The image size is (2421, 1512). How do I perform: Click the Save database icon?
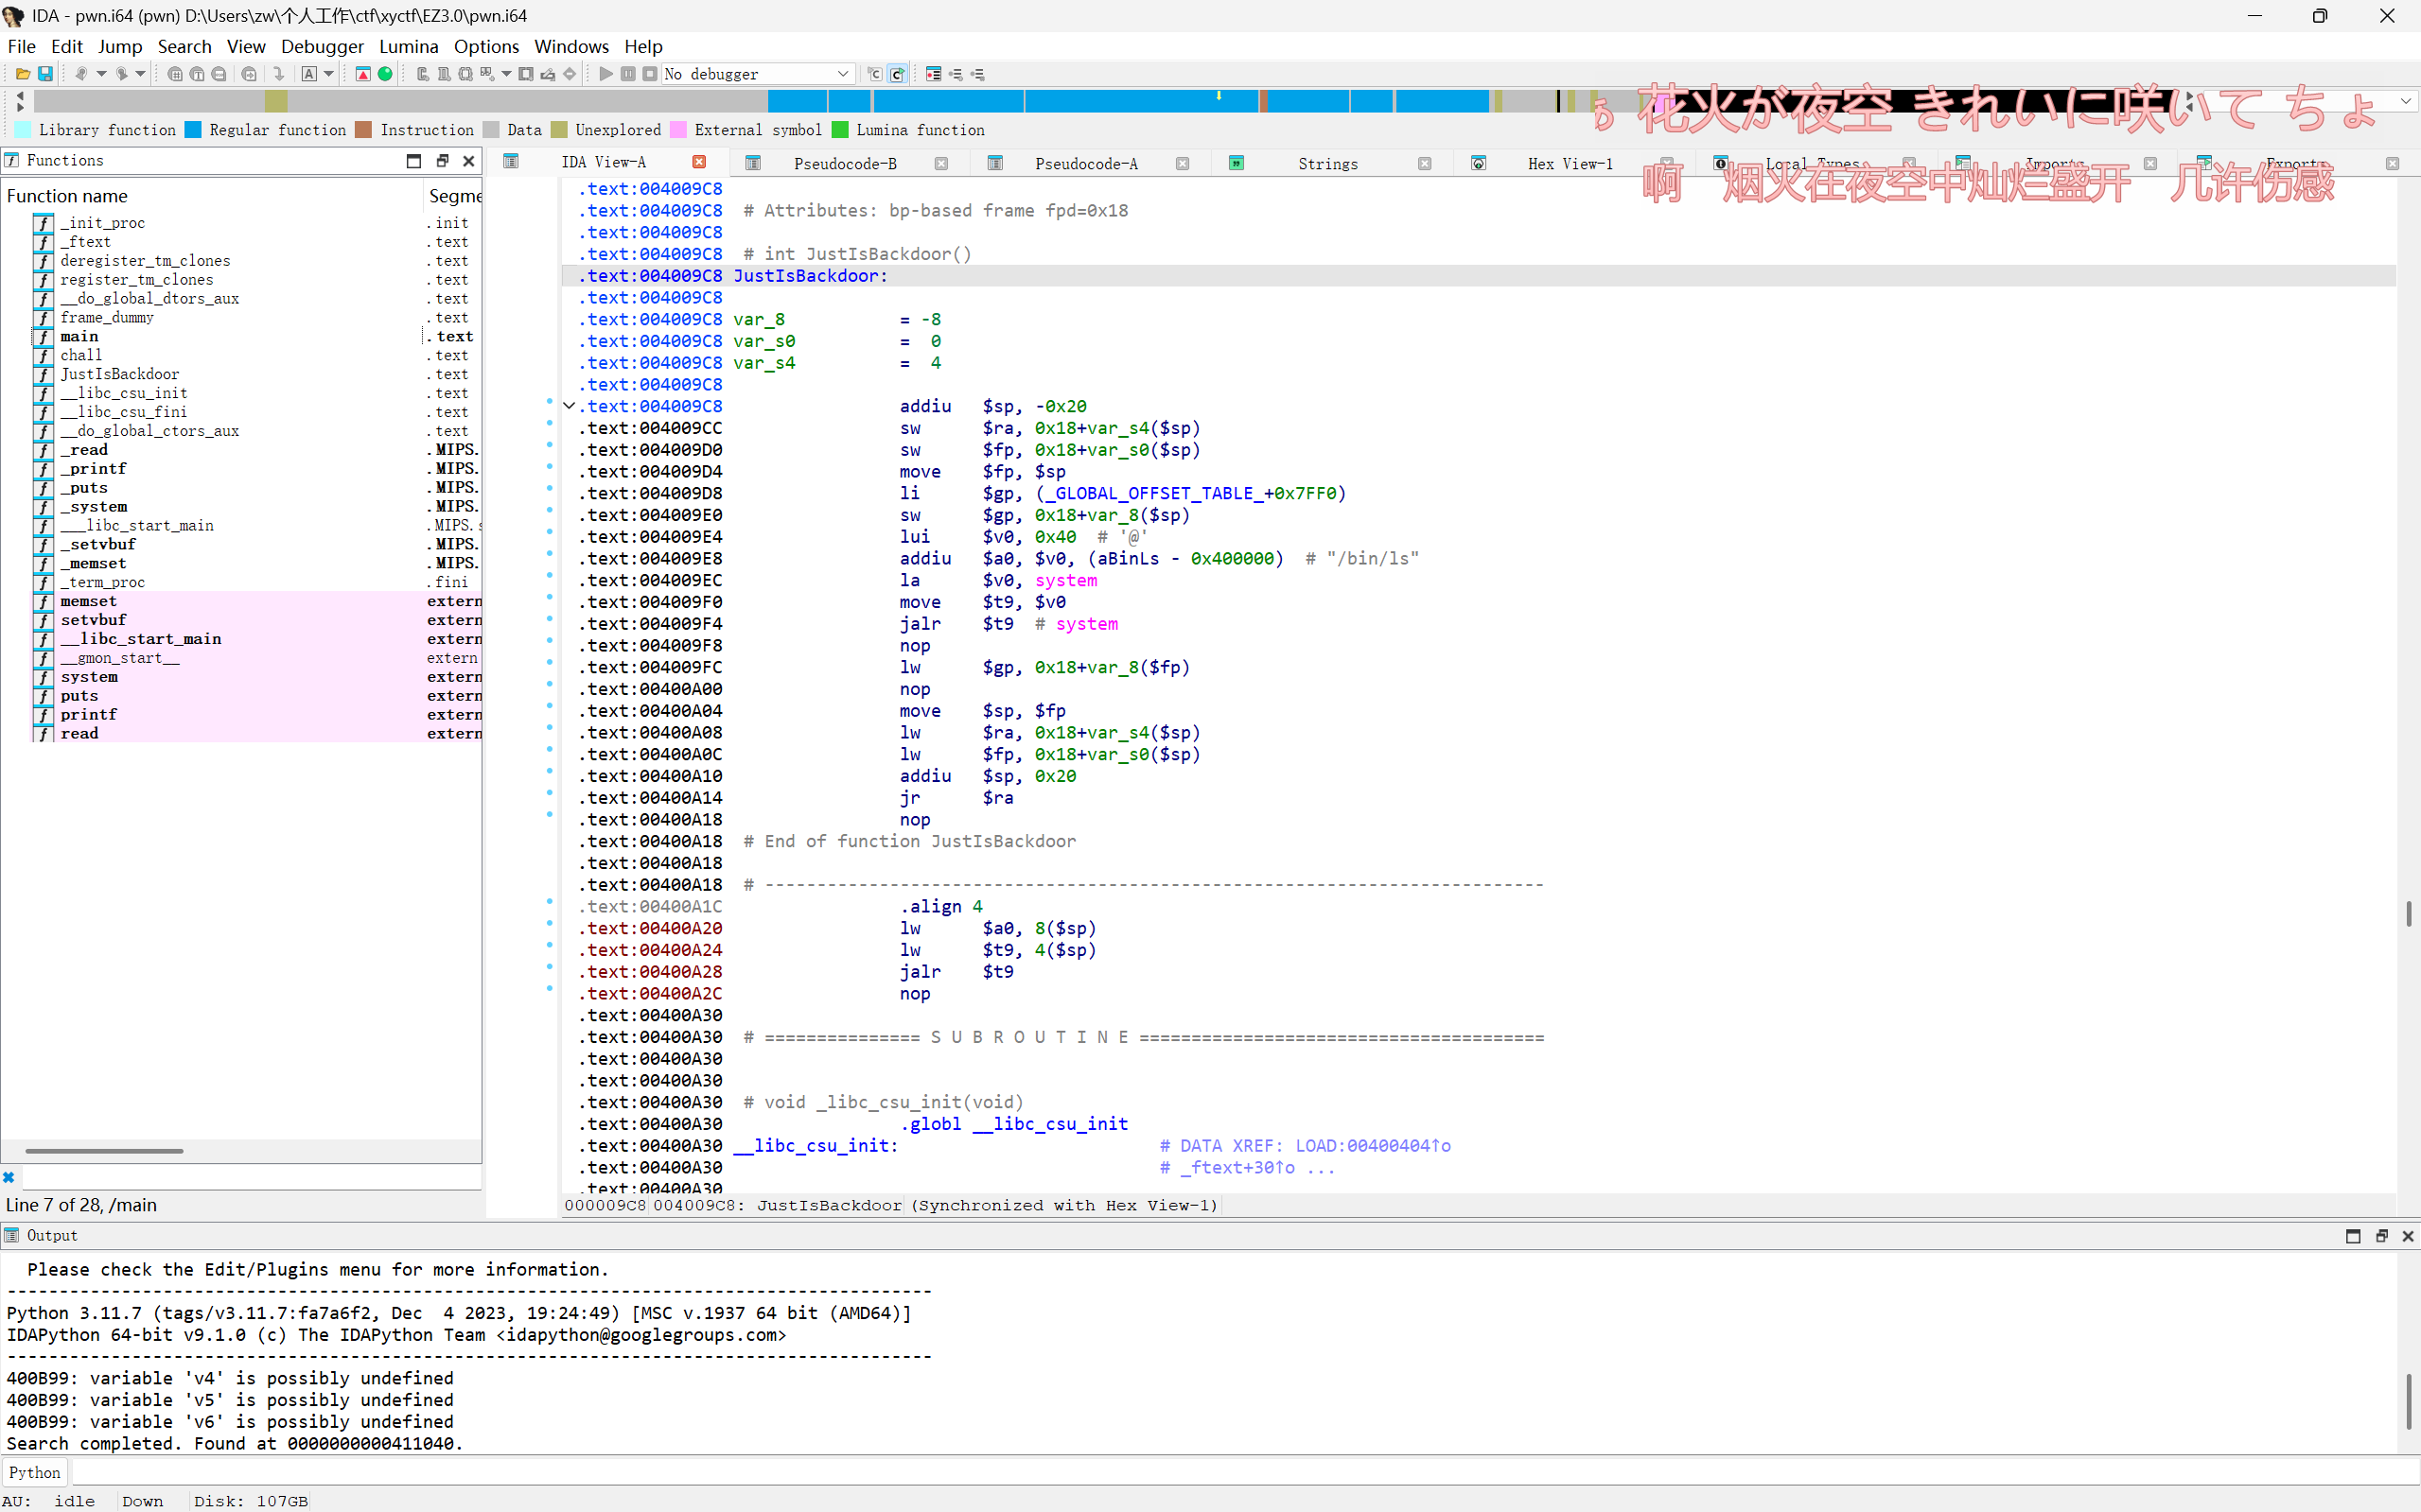click(45, 74)
